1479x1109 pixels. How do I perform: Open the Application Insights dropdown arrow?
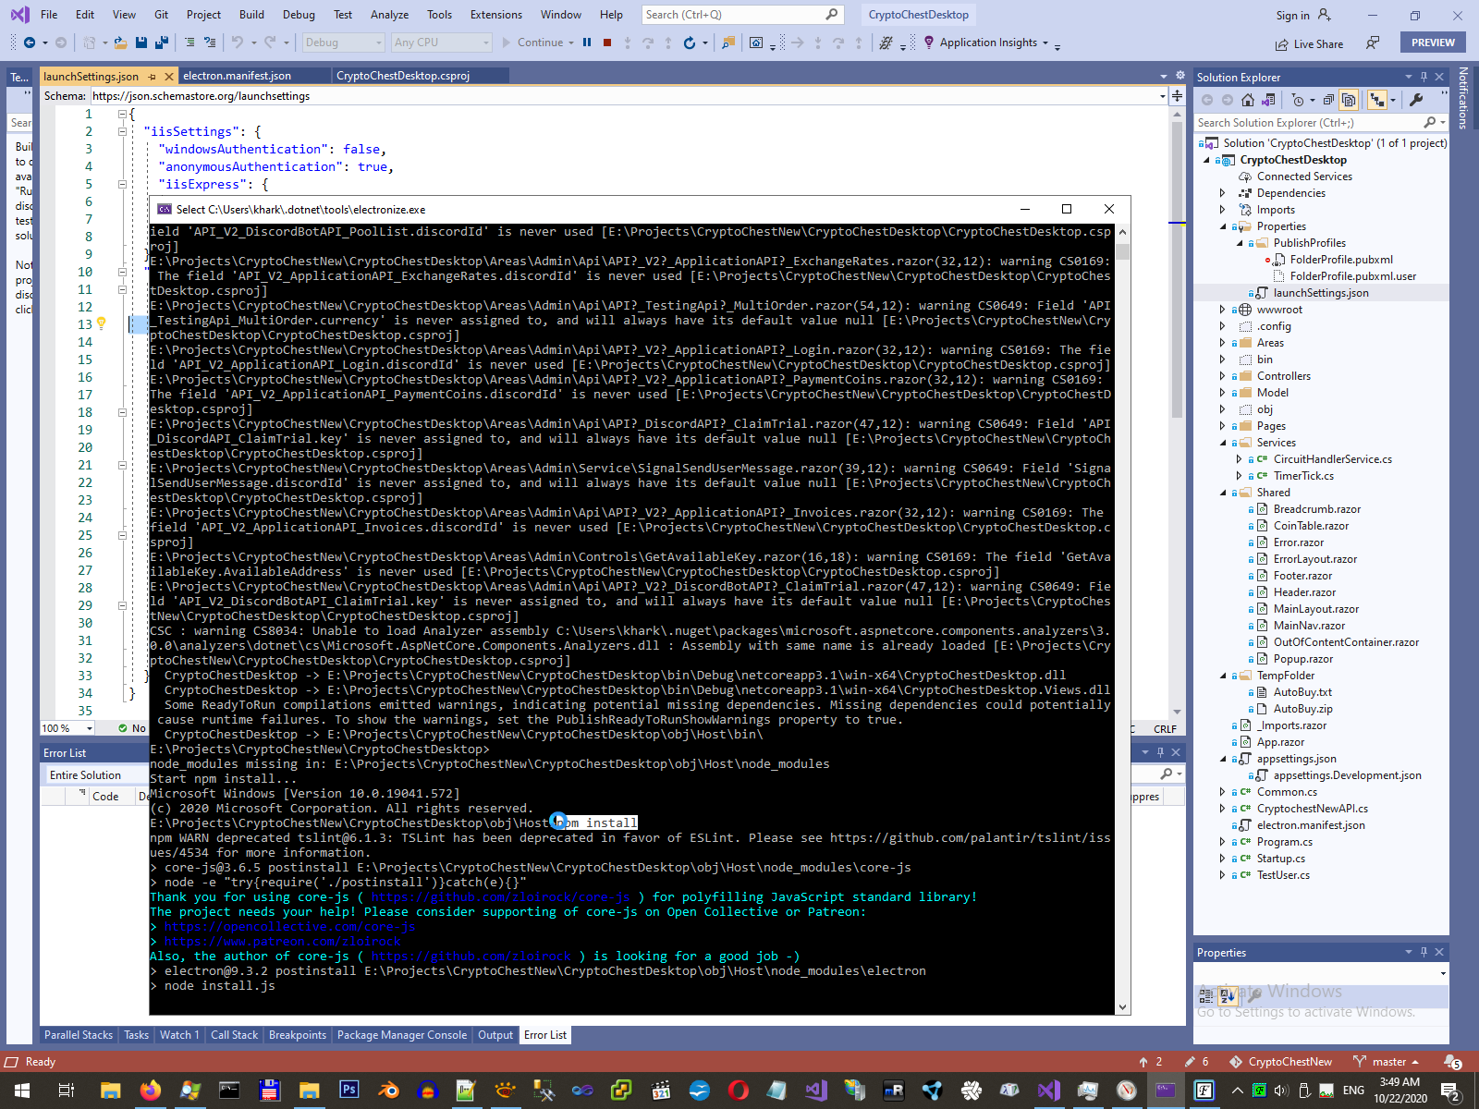pyautogui.click(x=1045, y=43)
